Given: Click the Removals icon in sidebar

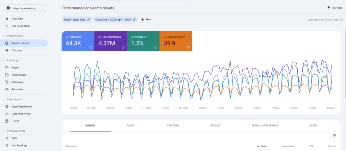Looking at the screenshot, I should [7, 89].
